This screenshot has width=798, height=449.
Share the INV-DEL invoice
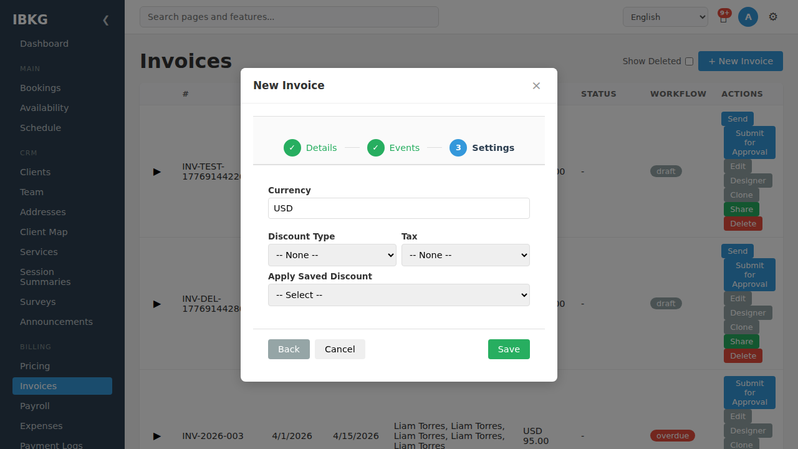tap(741, 342)
